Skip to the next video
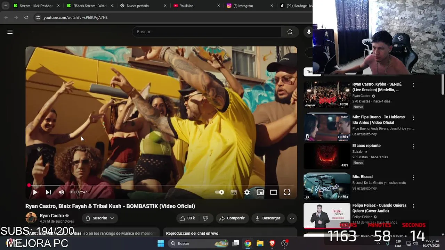 (x=48, y=192)
